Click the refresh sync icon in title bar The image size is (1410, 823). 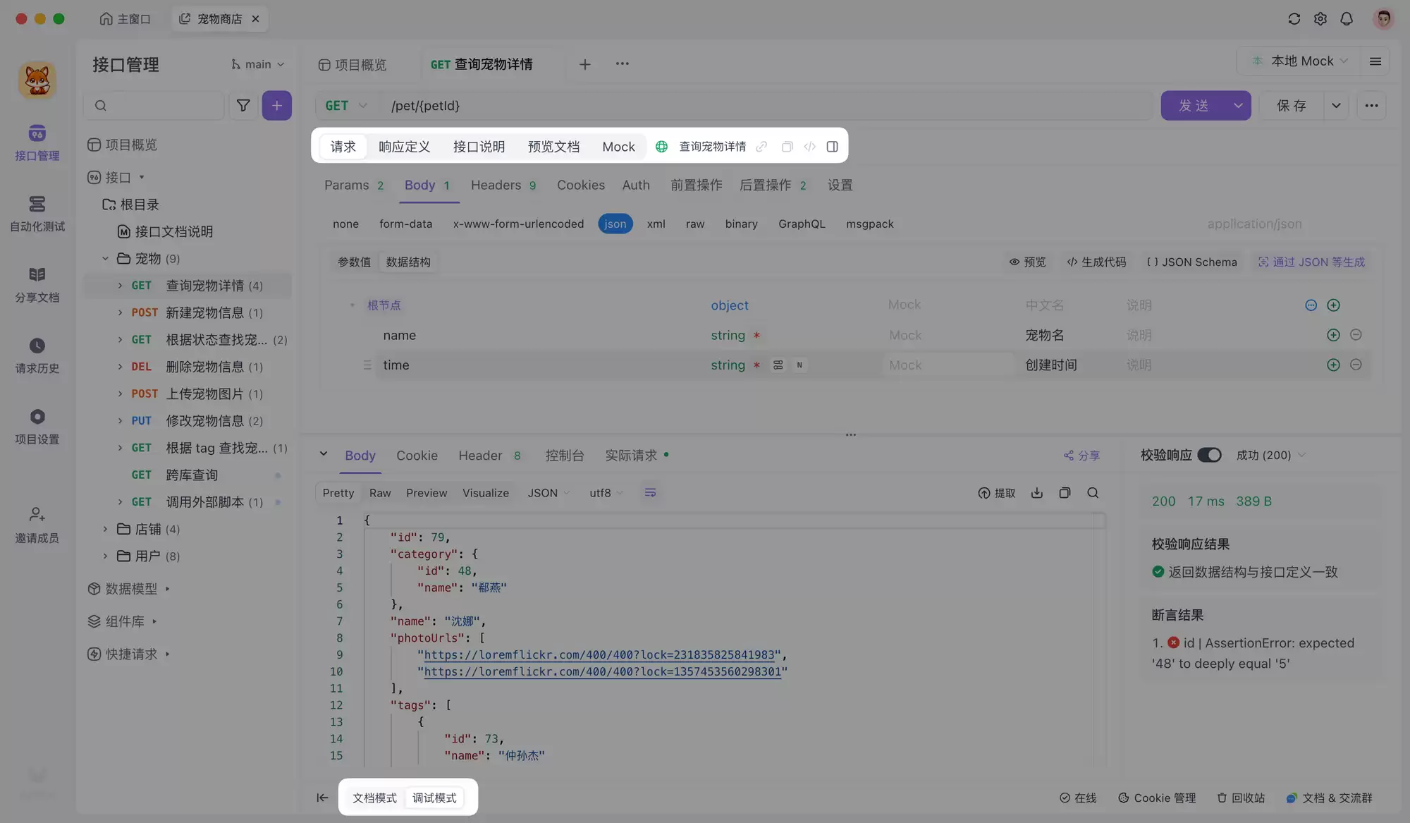click(1294, 19)
